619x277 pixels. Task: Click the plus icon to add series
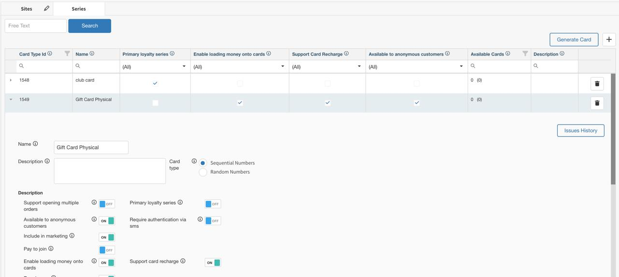[x=609, y=40]
